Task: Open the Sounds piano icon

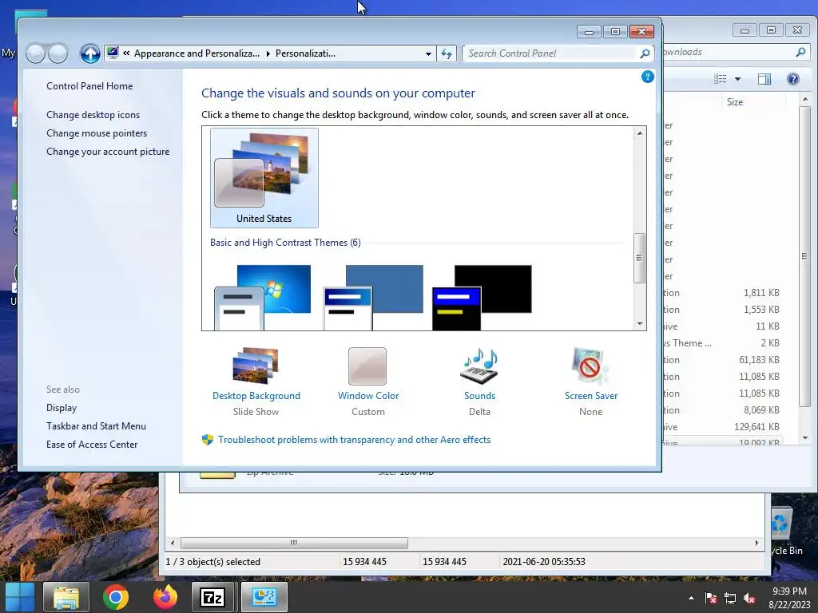Action: 479,366
